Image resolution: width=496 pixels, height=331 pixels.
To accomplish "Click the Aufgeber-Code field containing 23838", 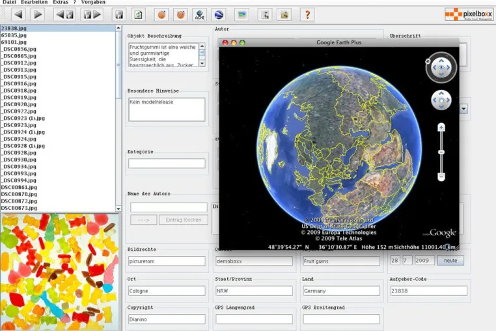I will pos(428,291).
